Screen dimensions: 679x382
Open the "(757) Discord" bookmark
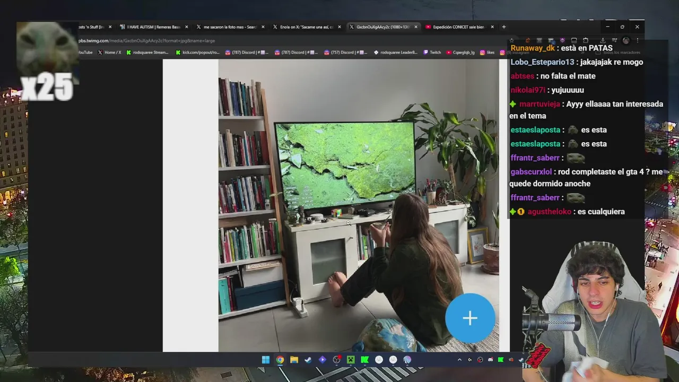click(346, 53)
